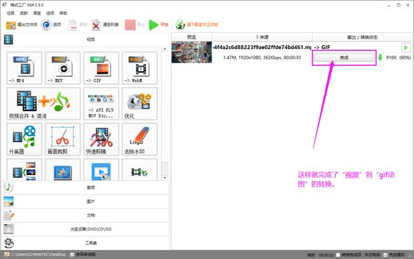Click the -> GIF output label
The image size is (414, 259).
point(322,47)
